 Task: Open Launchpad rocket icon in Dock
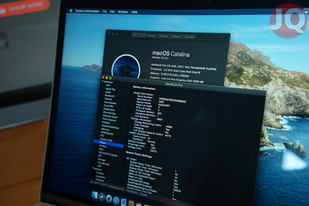tap(109, 198)
